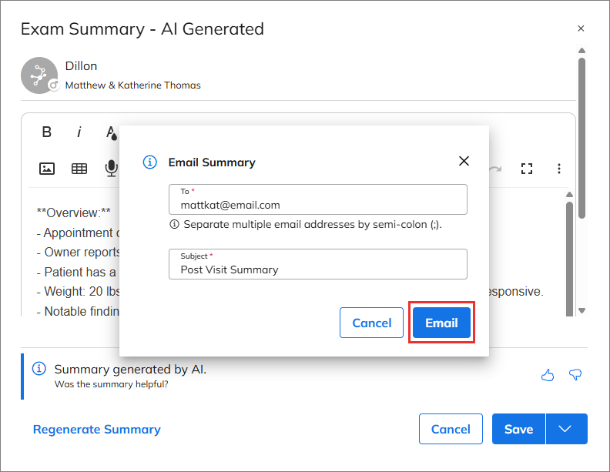The width and height of the screenshot is (610, 472).
Task: Open the editor's three-dot more options menu
Action: pos(559,169)
